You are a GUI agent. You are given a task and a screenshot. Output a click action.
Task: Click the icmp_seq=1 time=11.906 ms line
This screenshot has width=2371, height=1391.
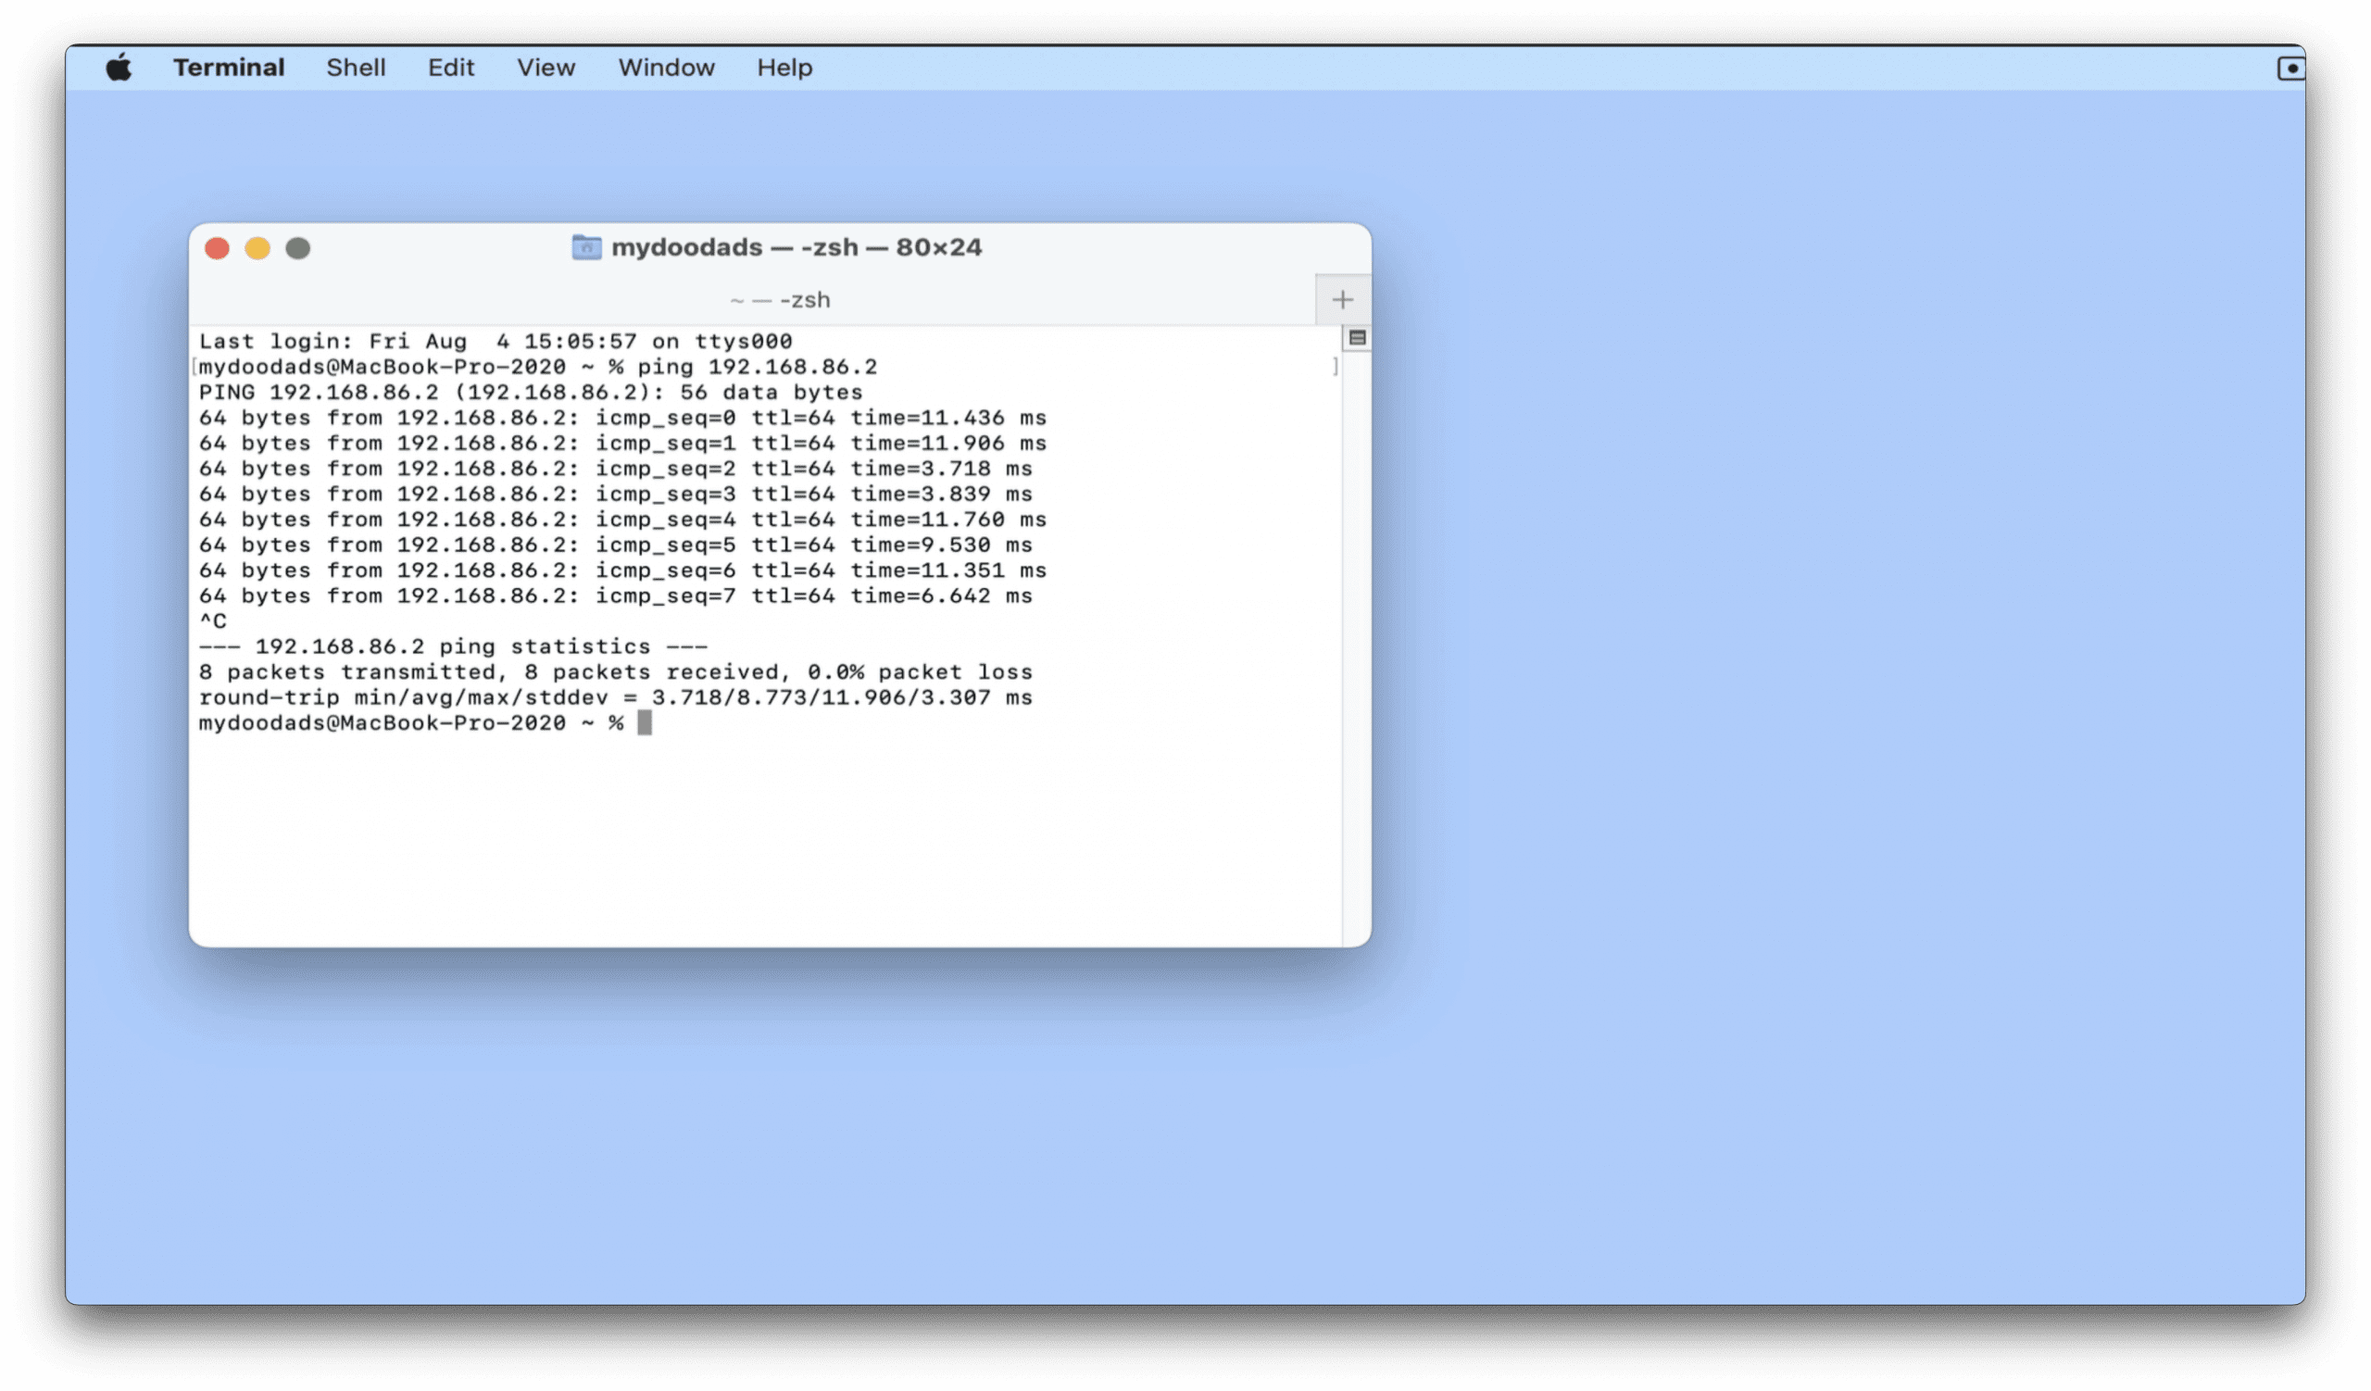click(x=623, y=443)
